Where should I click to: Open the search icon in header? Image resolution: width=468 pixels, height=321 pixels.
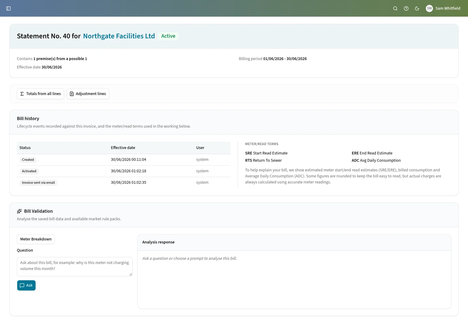[395, 8]
